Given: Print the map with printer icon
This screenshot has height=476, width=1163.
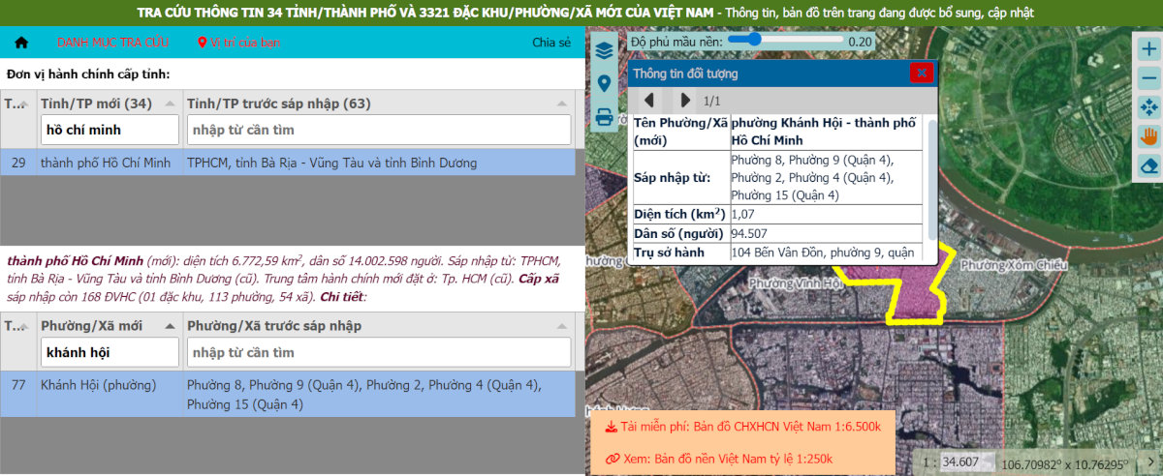Looking at the screenshot, I should point(604,118).
